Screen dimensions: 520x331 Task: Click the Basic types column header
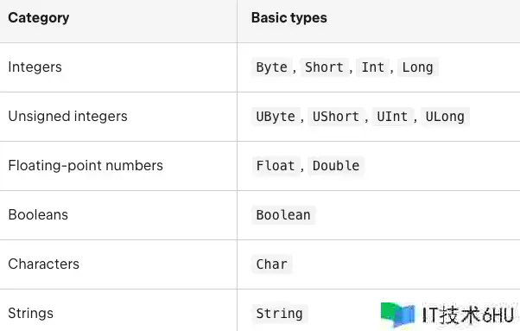pyautogui.click(x=289, y=18)
